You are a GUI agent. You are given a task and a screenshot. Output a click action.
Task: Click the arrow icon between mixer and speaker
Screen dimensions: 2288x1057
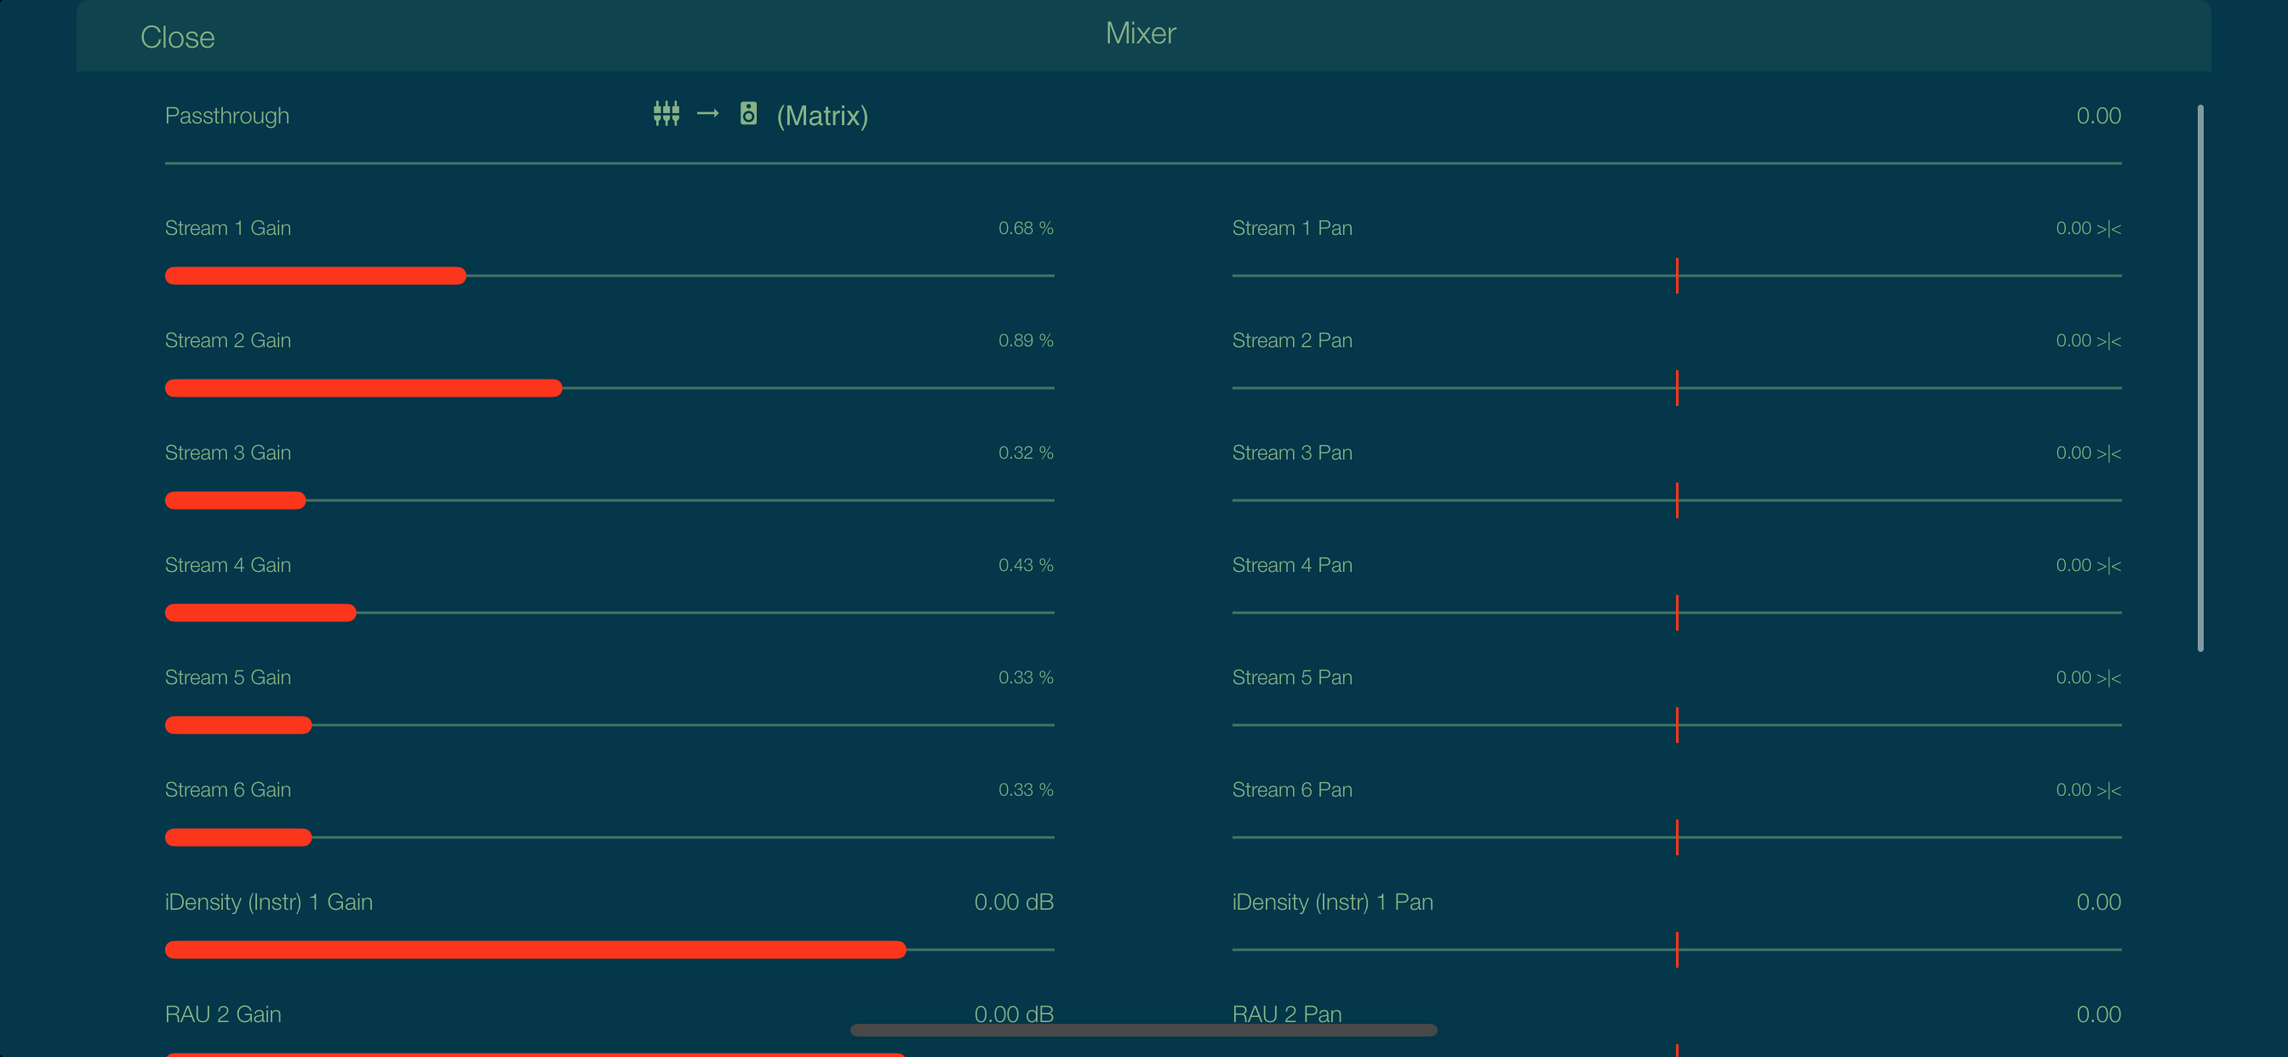point(708,114)
